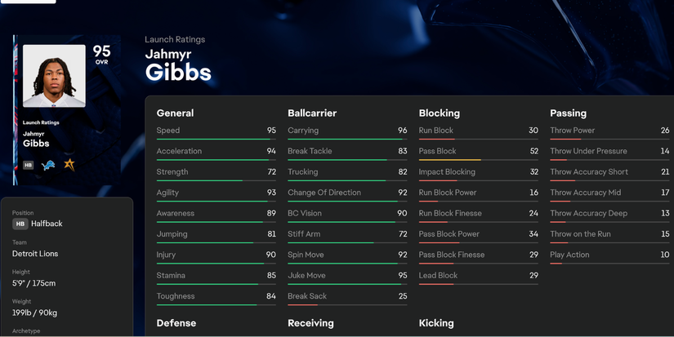Click the HB badge on the player card

[x=28, y=165]
